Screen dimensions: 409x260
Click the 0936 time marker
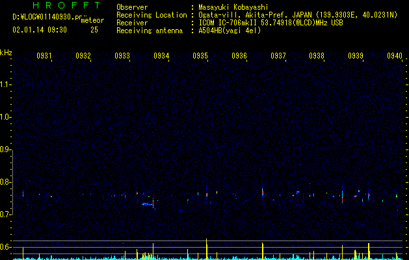pos(239,55)
